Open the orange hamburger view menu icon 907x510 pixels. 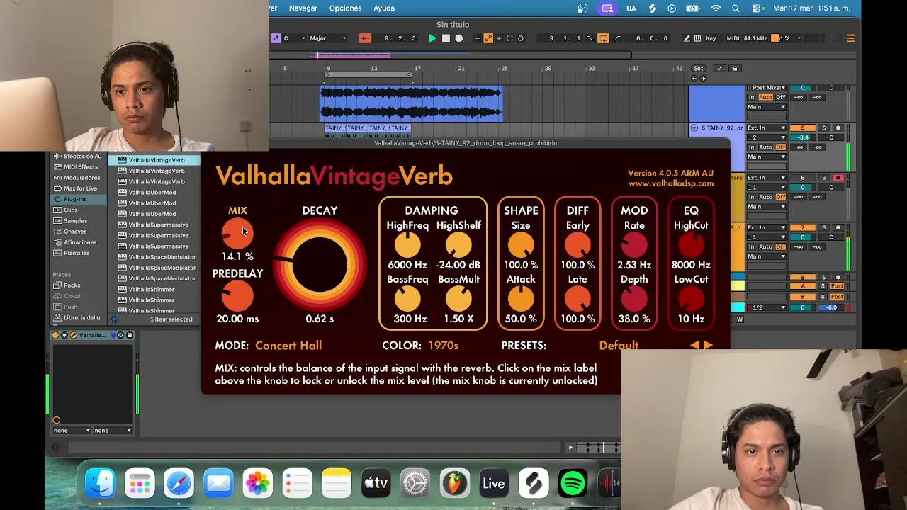(850, 38)
